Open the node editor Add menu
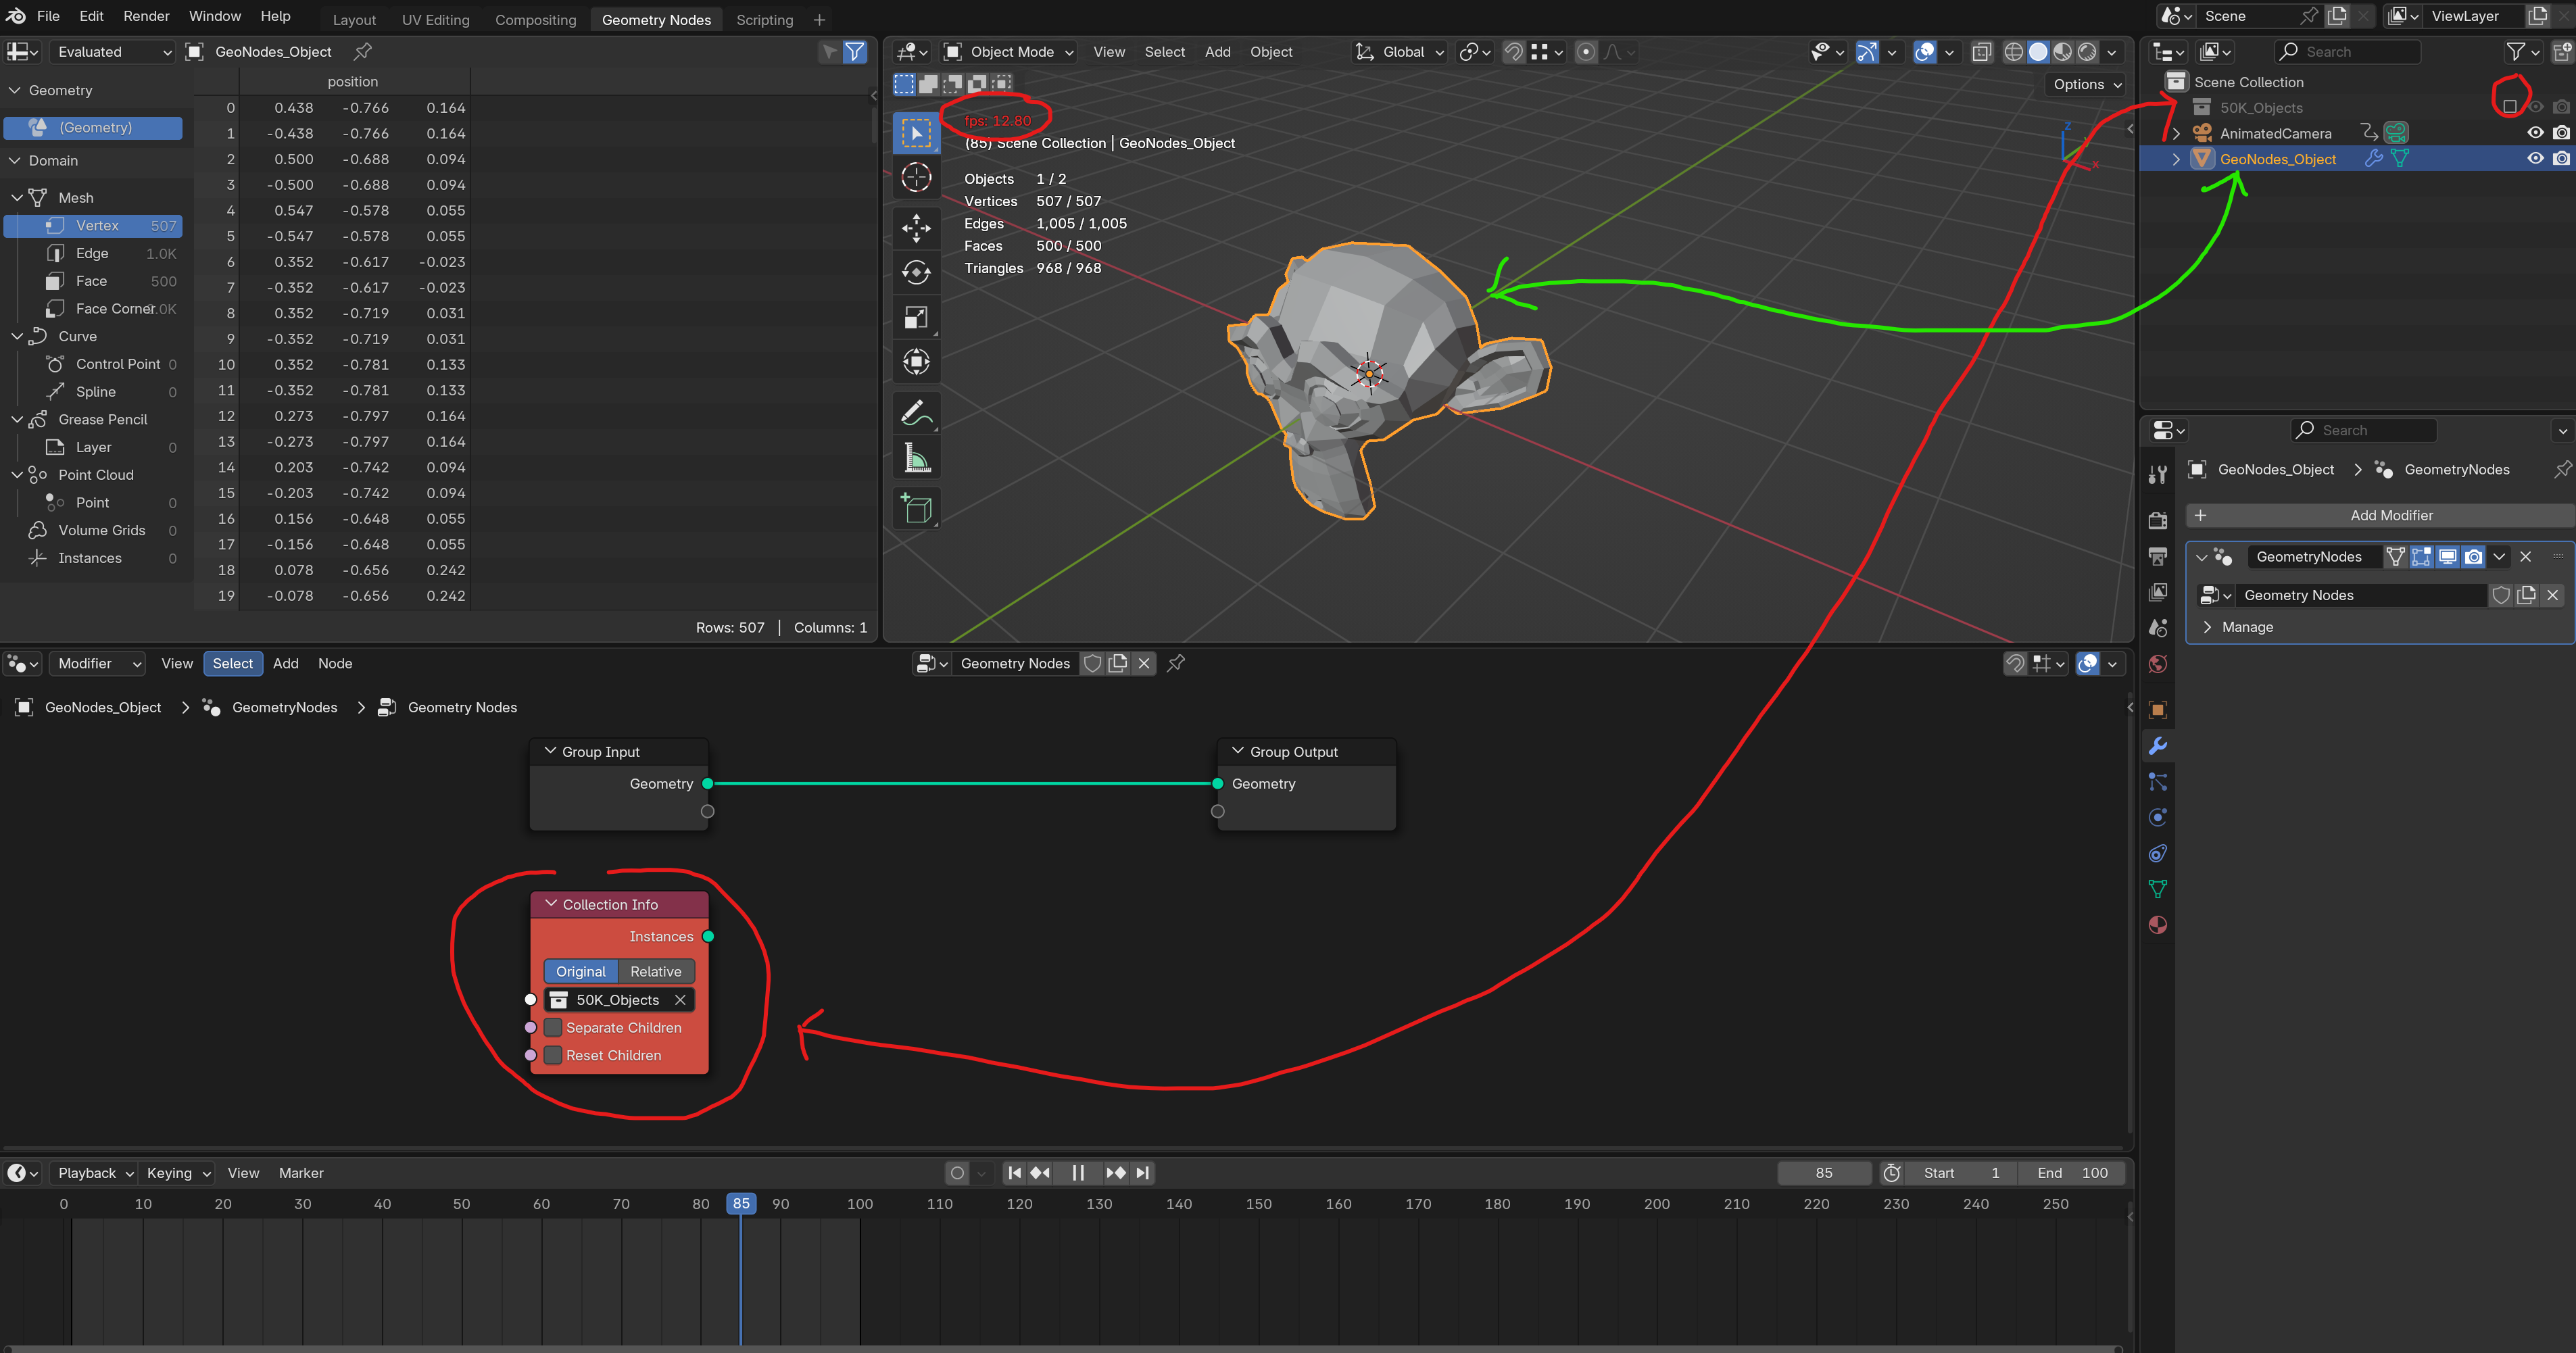2576x1353 pixels. 286,664
